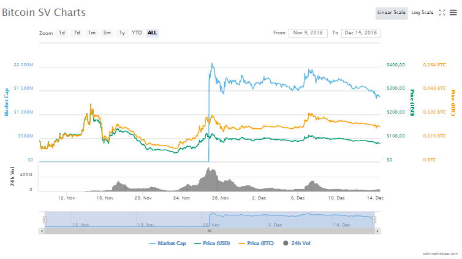Viewport: 462px width, 259px height.
Task: Click the coinmarketcap.com credit link
Action: coord(440,253)
